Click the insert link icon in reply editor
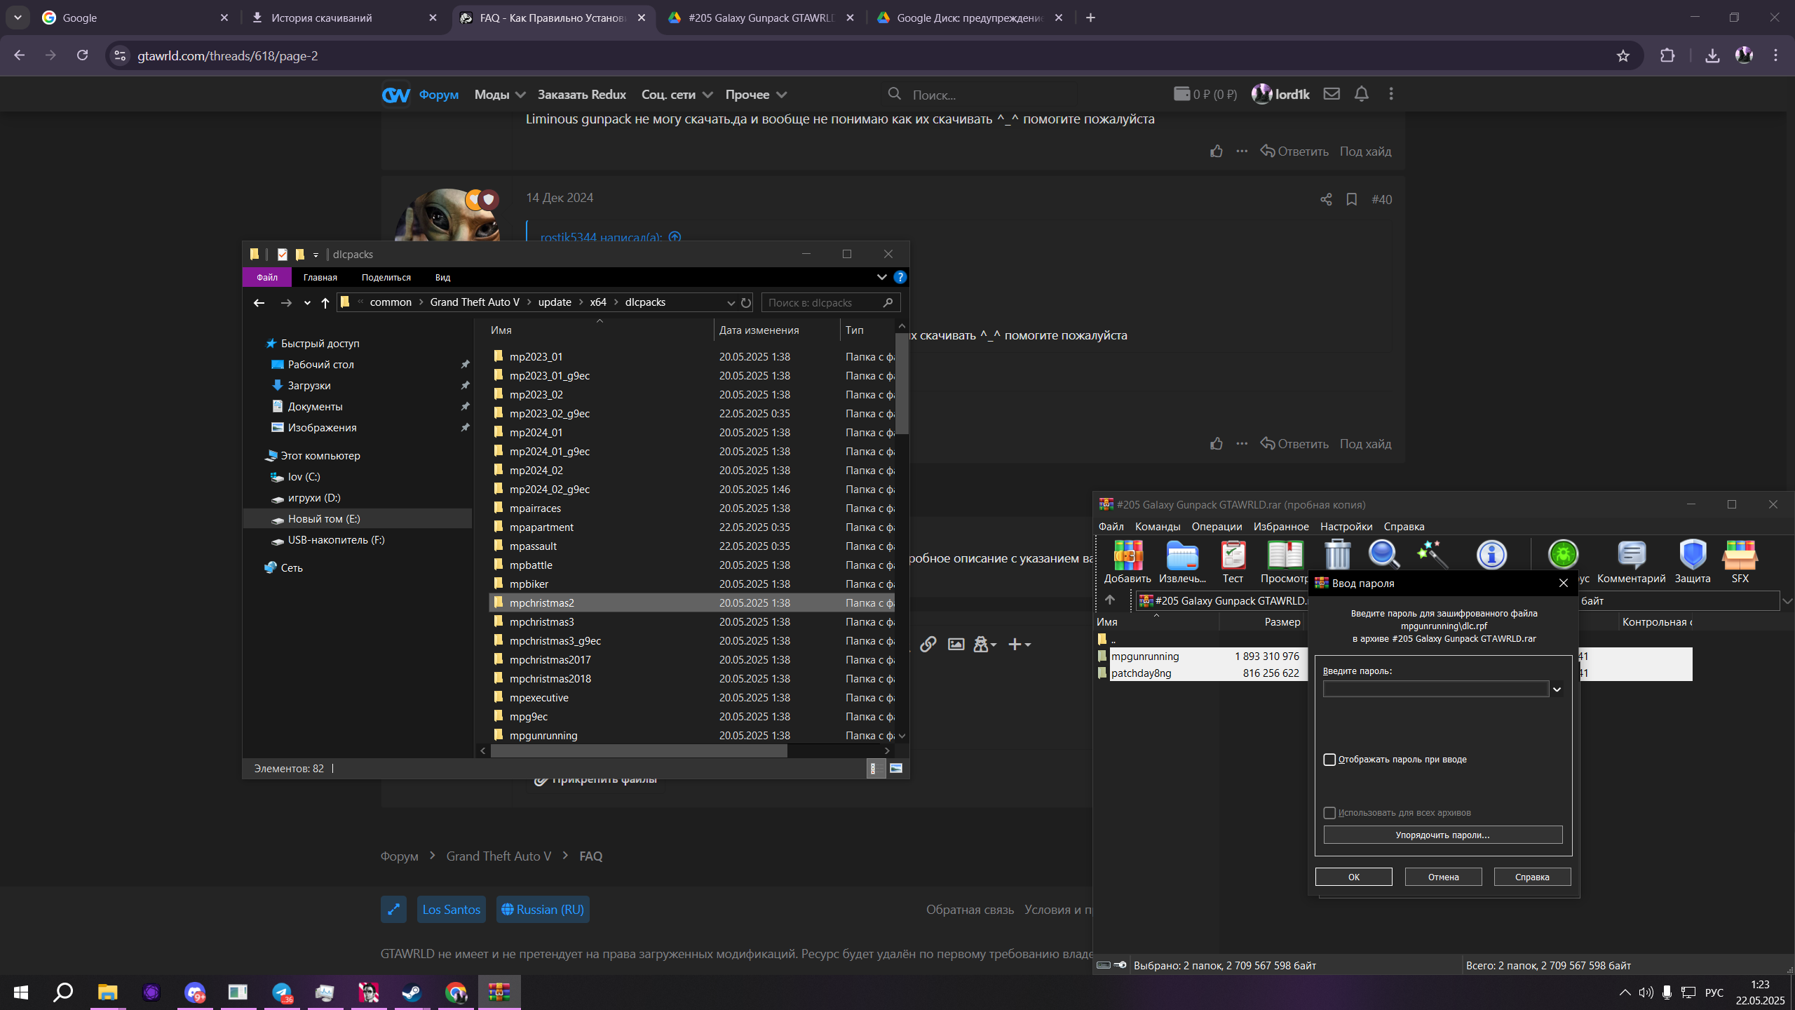This screenshot has height=1010, width=1795. 928,644
